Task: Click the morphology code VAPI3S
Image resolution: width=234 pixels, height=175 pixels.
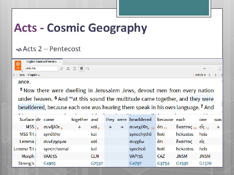Action: (x=136, y=156)
